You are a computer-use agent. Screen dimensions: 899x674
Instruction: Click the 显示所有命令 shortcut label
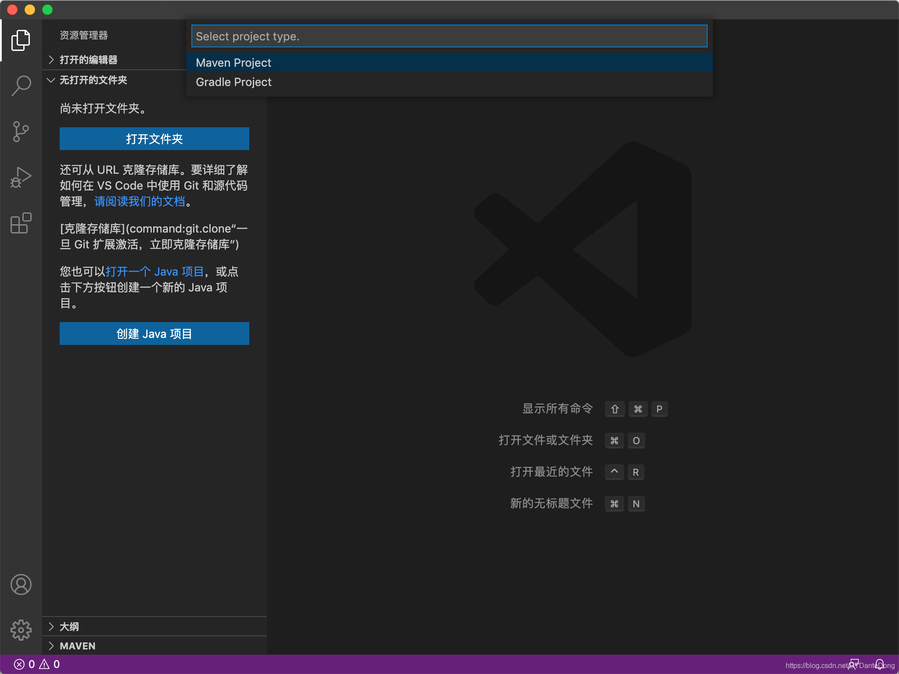point(557,409)
